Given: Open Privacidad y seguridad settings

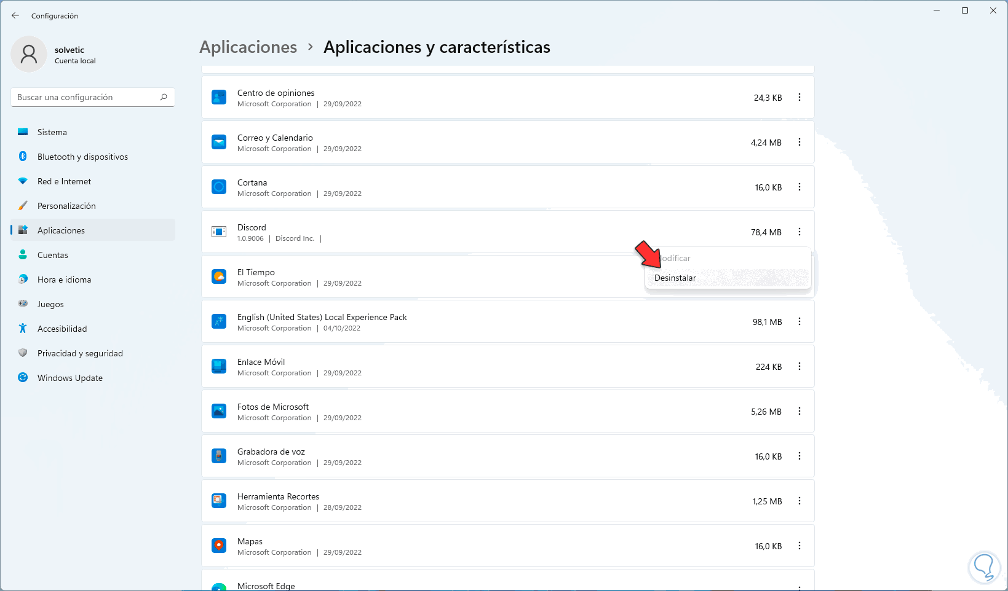Looking at the screenshot, I should (93, 353).
